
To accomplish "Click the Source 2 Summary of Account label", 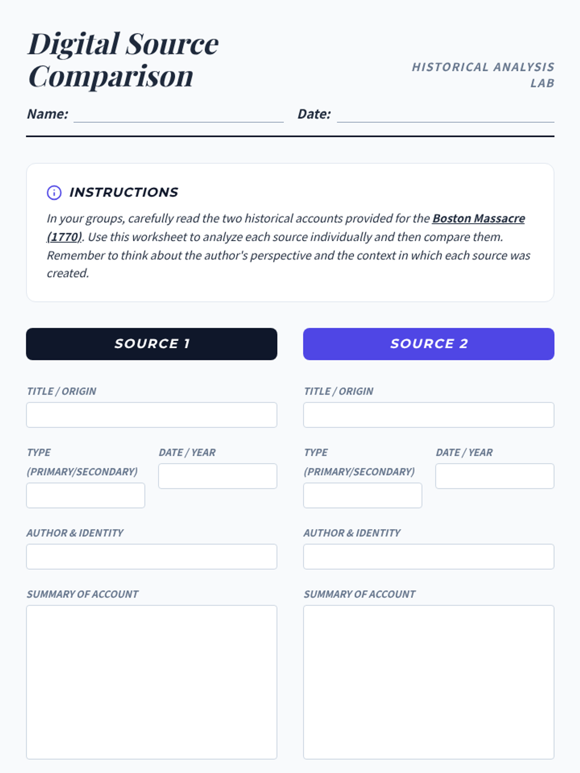I will (359, 594).
